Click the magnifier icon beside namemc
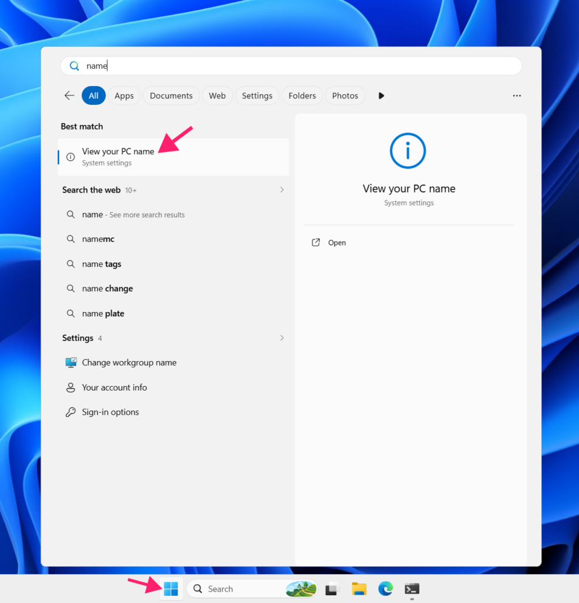 [x=71, y=239]
